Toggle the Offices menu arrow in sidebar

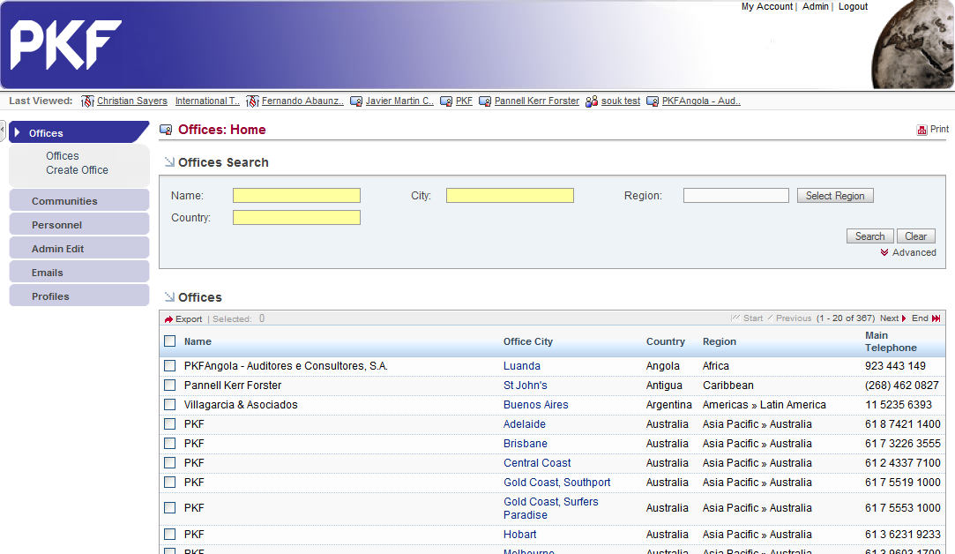(x=17, y=133)
